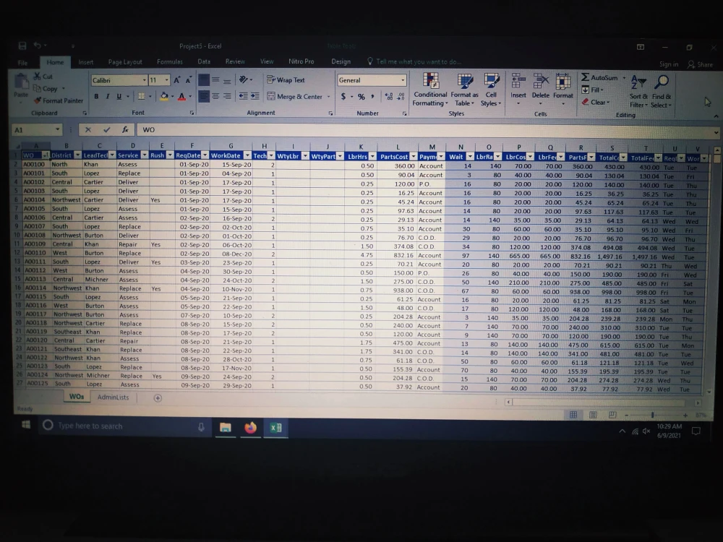Open Wait column filter dropdown
Image resolution: width=723 pixels, height=542 pixels.
(470, 157)
